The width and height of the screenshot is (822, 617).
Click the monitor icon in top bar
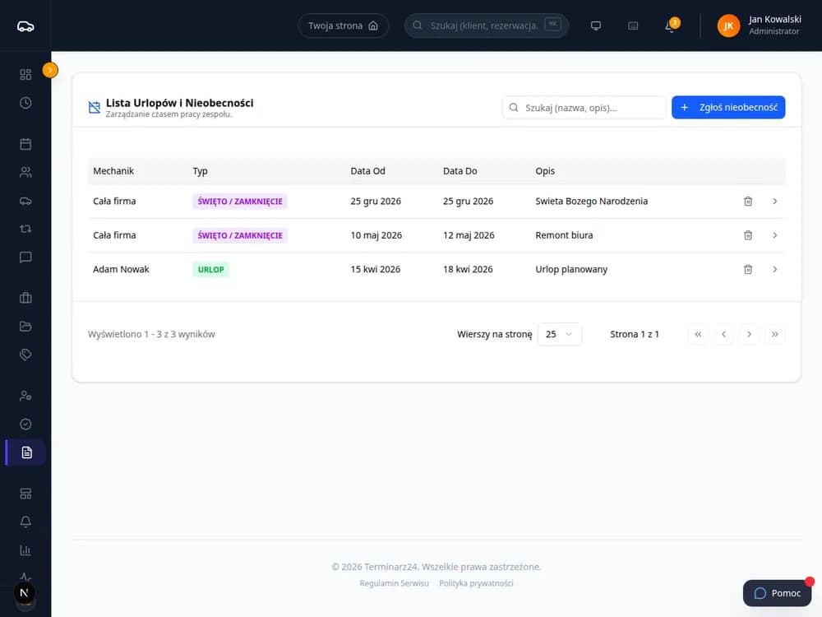click(x=595, y=26)
